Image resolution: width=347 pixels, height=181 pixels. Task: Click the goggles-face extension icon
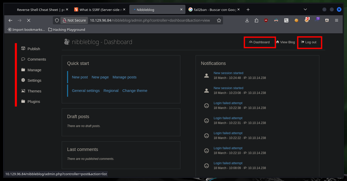pyautogui.click(x=276, y=20)
